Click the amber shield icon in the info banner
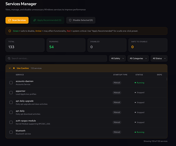The width and height of the screenshot is (176, 146). pos(10,31)
